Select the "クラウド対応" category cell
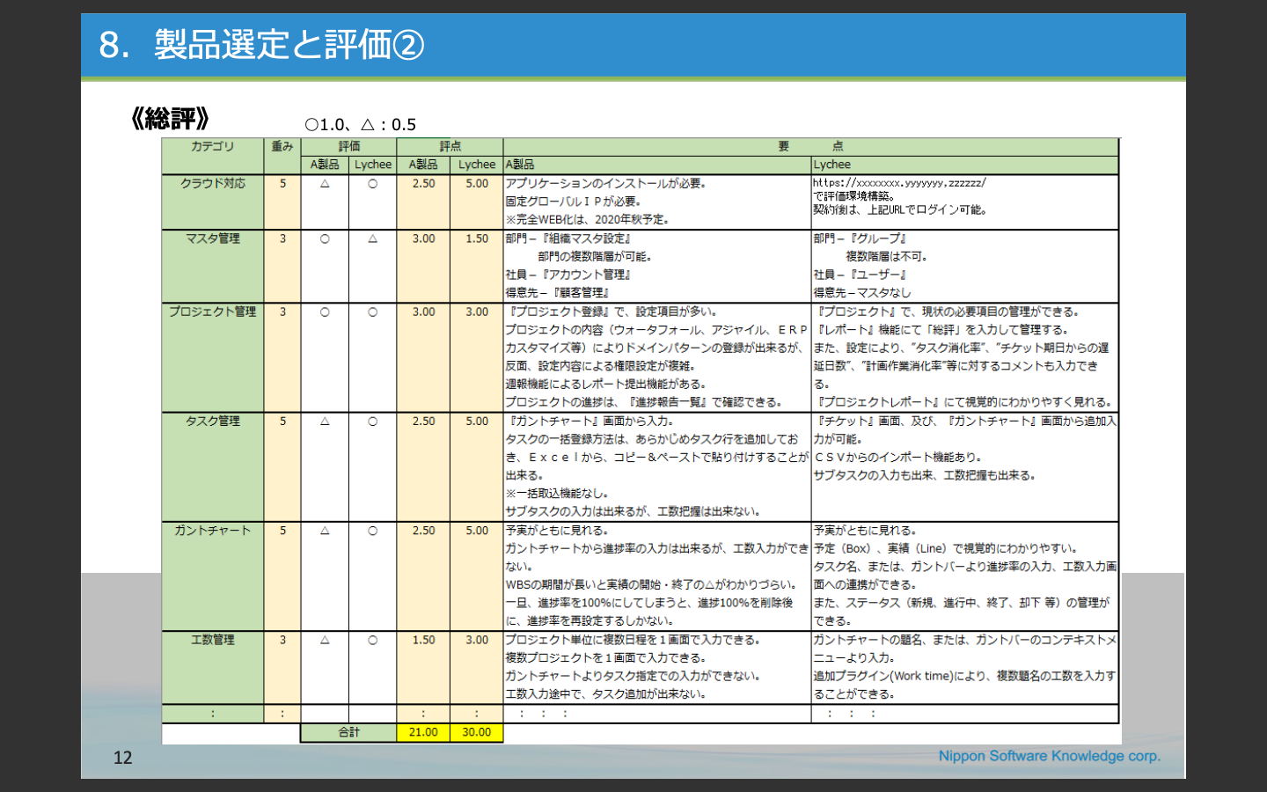 pyautogui.click(x=212, y=184)
